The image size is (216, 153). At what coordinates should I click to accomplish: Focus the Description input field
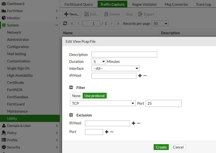[124, 55]
